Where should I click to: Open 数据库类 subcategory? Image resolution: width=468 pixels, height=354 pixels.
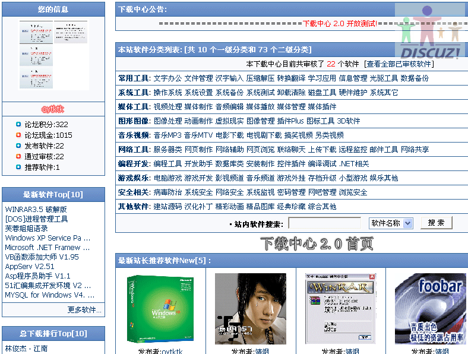(x=229, y=164)
